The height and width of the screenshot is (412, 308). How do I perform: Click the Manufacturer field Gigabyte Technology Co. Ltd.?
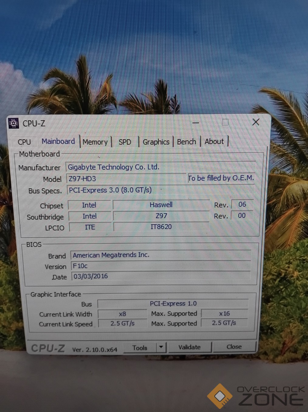[x=161, y=167]
